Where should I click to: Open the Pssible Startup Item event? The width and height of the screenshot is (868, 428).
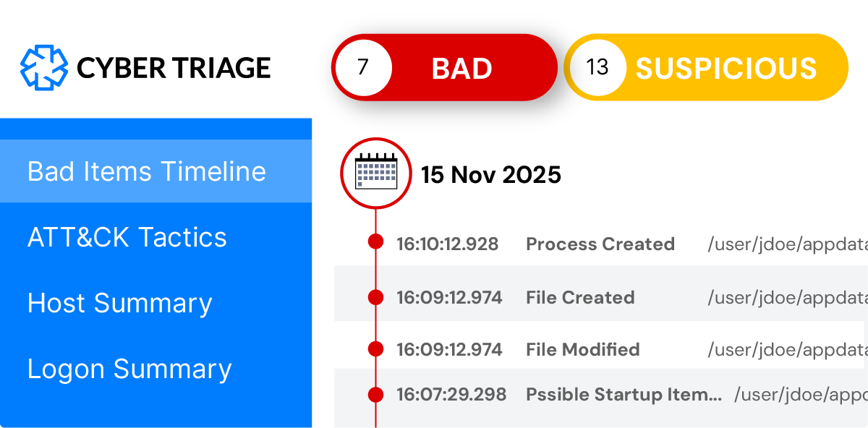[624, 395]
